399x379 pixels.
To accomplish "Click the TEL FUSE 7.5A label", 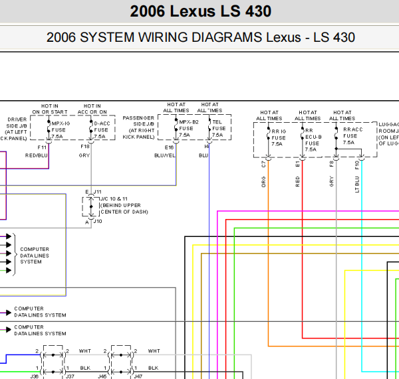I will (219, 128).
